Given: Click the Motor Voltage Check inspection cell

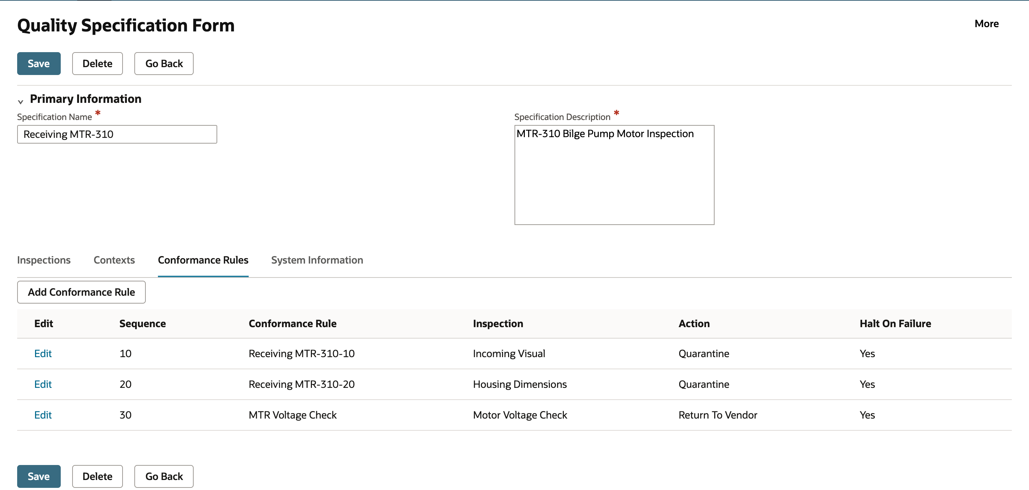Looking at the screenshot, I should tap(520, 415).
